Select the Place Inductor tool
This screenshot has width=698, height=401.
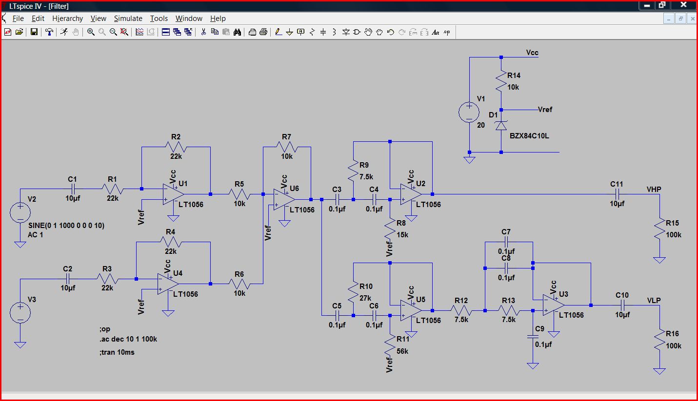click(334, 32)
